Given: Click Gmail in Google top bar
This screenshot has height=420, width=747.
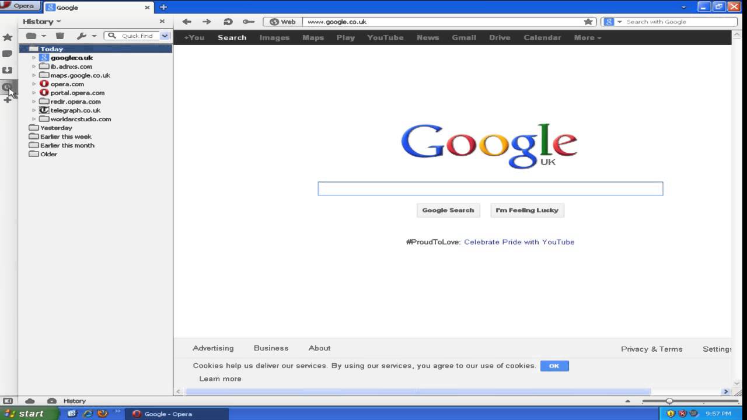Looking at the screenshot, I should pyautogui.click(x=464, y=37).
